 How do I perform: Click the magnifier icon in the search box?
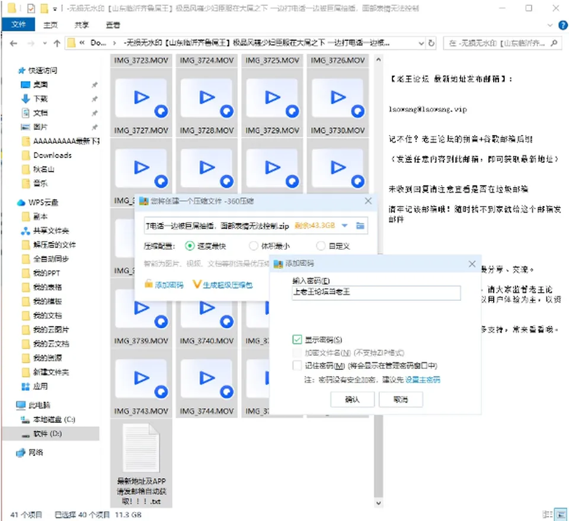click(554, 43)
